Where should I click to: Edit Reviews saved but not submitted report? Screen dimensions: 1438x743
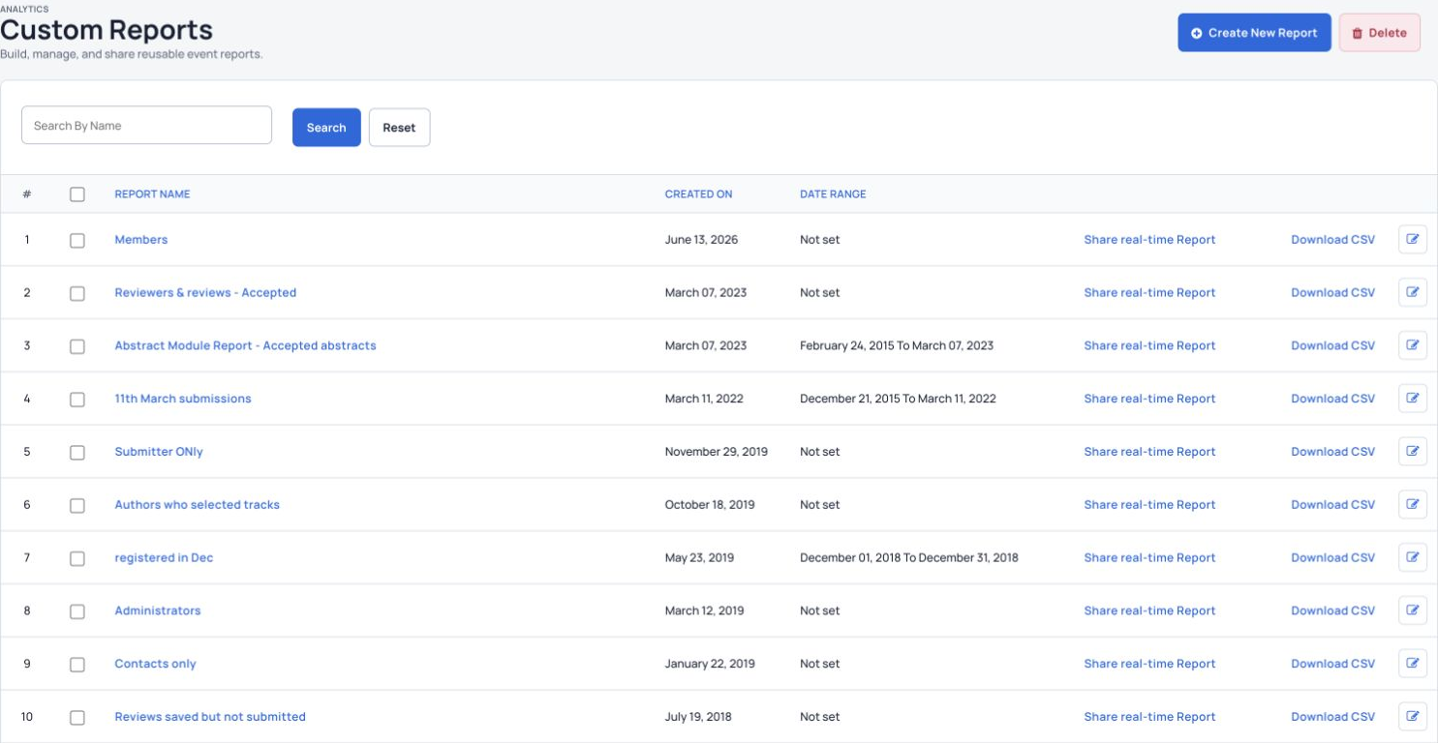pos(1412,717)
